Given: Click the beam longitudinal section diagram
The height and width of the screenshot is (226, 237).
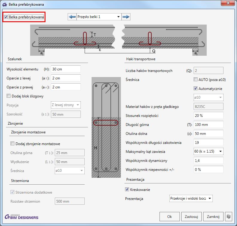Looking at the screenshot, I should [x=118, y=40].
